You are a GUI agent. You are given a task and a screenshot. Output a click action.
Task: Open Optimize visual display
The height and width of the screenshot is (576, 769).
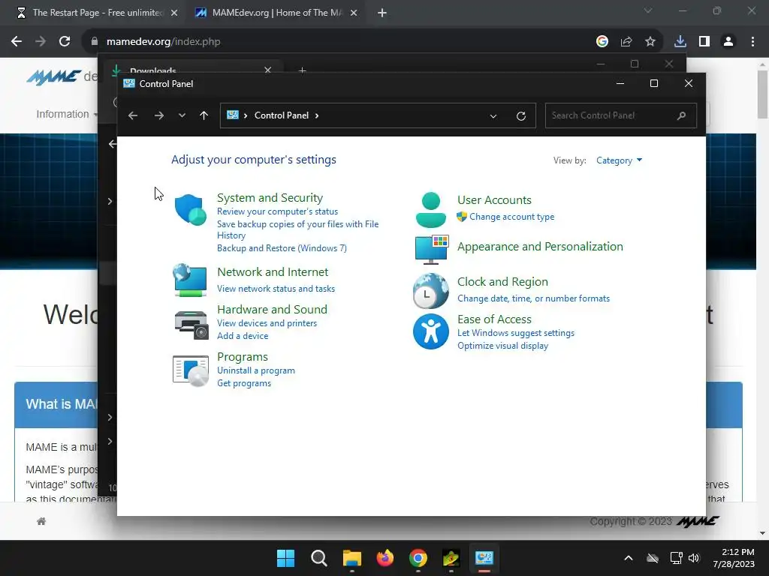502,346
